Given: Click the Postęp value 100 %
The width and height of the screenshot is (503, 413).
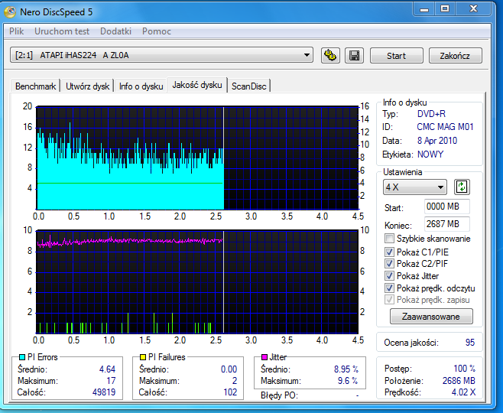Looking at the screenshot, I should pyautogui.click(x=464, y=369).
